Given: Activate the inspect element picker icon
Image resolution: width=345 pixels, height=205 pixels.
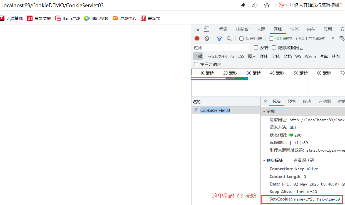Looking at the screenshot, I should click(197, 29).
